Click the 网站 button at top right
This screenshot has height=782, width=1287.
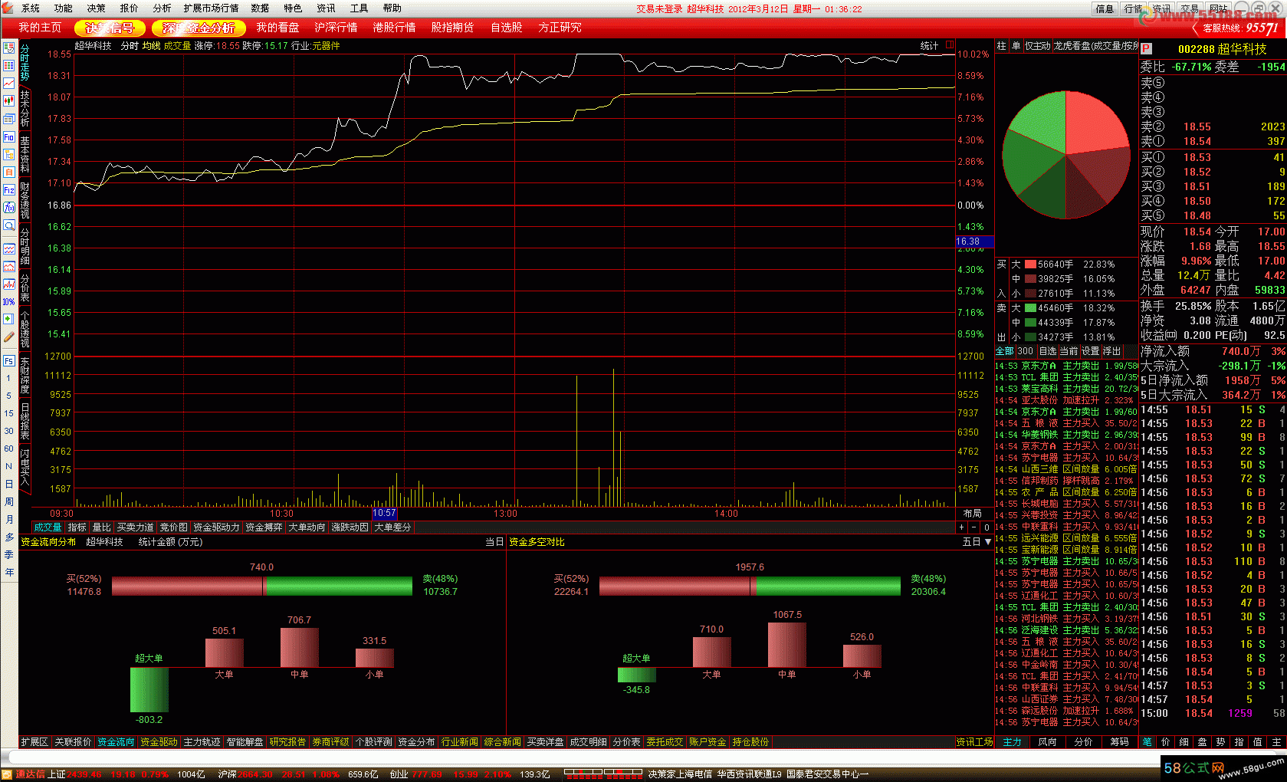(x=1219, y=9)
